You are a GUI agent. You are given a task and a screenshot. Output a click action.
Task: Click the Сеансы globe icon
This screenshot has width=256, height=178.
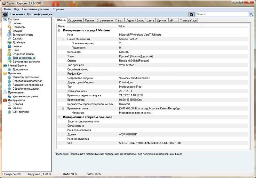pyautogui.click(x=10, y=46)
